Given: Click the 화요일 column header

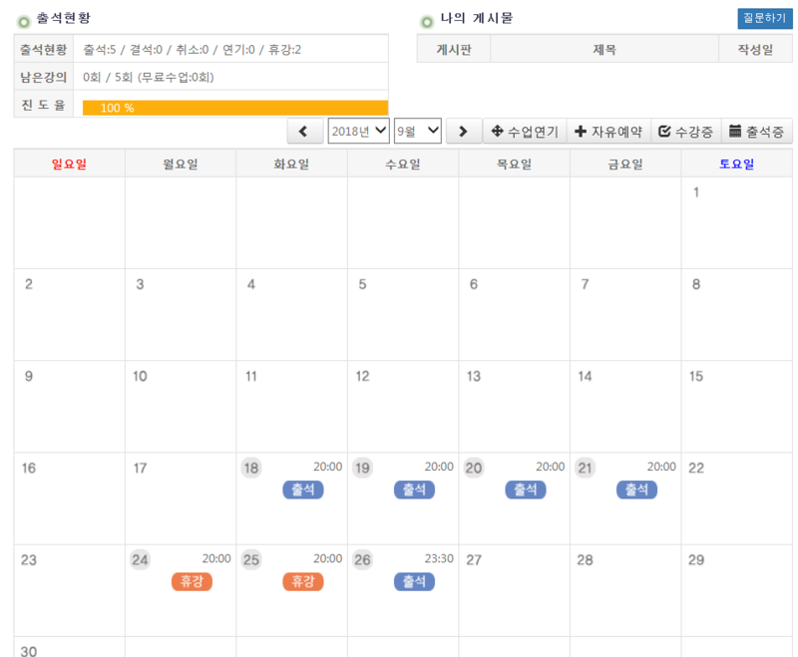Looking at the screenshot, I should point(291,164).
